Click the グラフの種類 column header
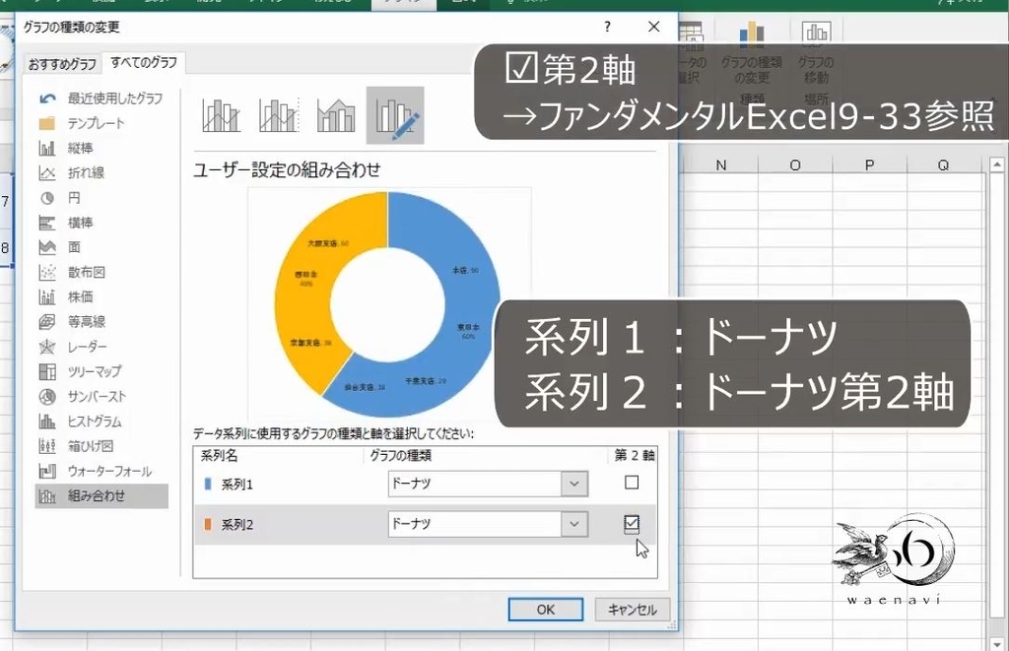 point(400,455)
